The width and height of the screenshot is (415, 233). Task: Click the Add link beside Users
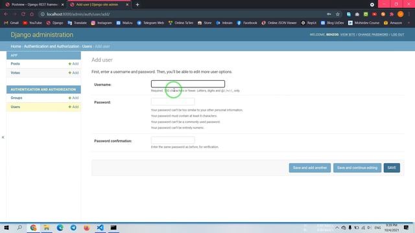click(73, 107)
